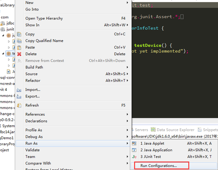Screen dimensions: 218x170
Task: Run as 1 Java Applet
Action: pyautogui.click(x=174, y=143)
